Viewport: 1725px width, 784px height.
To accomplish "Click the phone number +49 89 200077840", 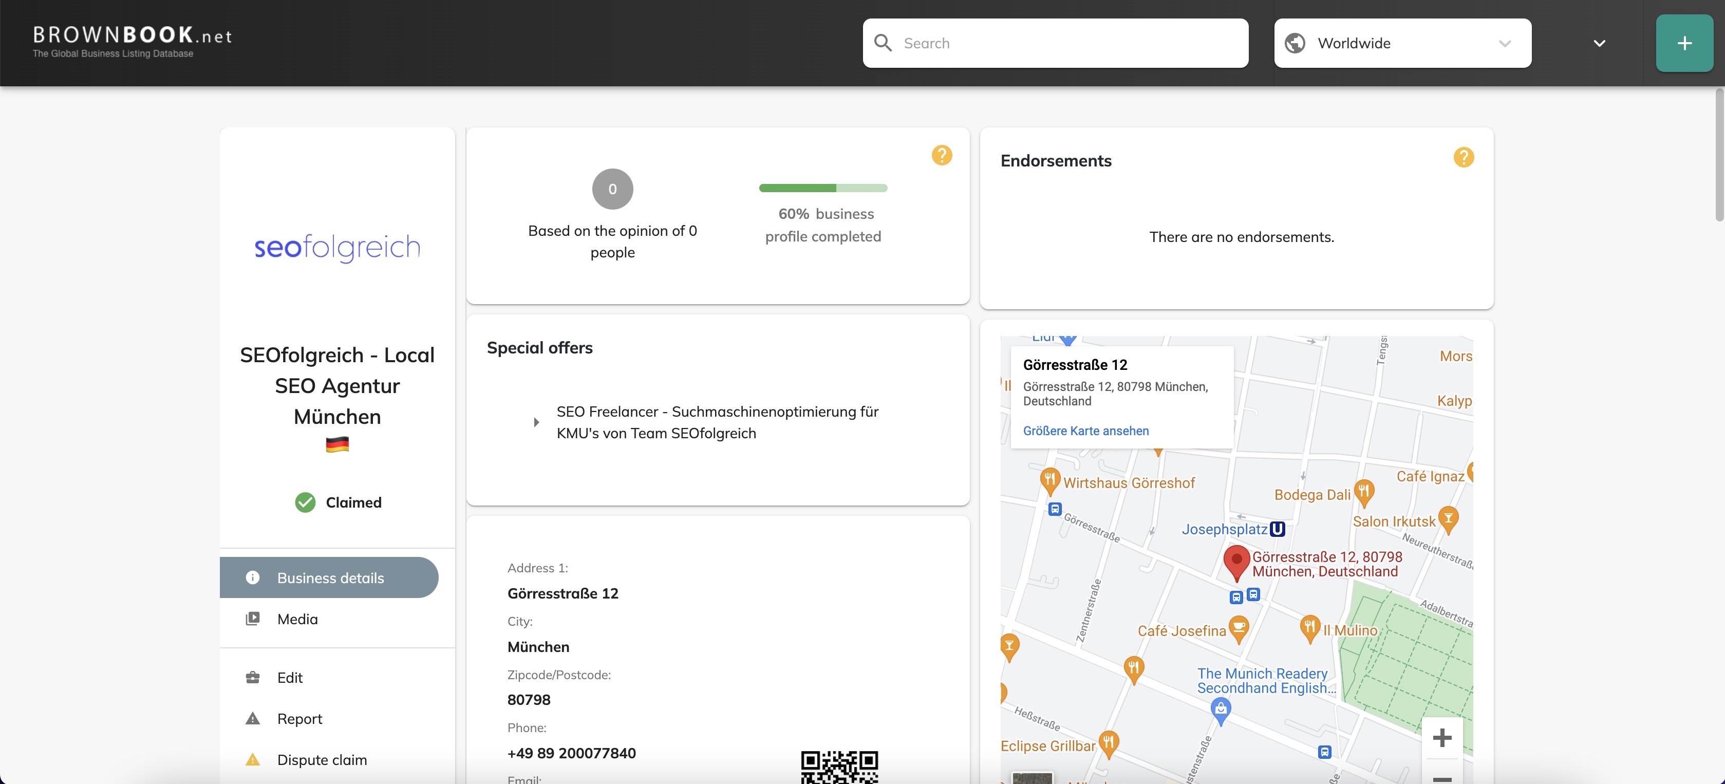I will tap(571, 753).
